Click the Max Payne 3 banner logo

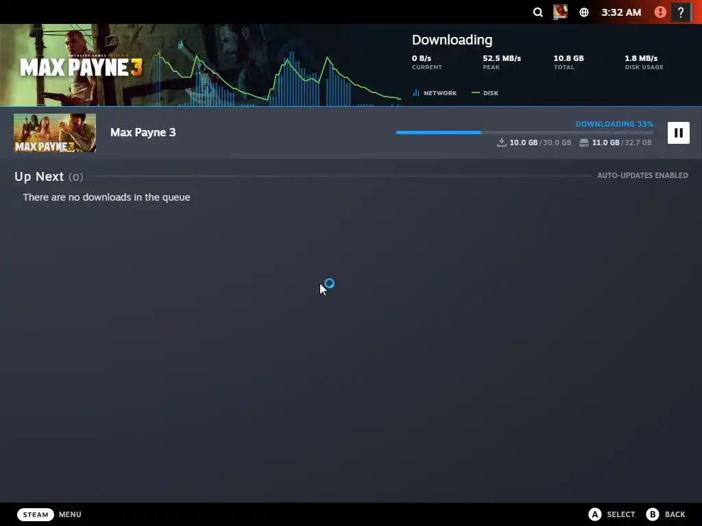click(x=81, y=67)
